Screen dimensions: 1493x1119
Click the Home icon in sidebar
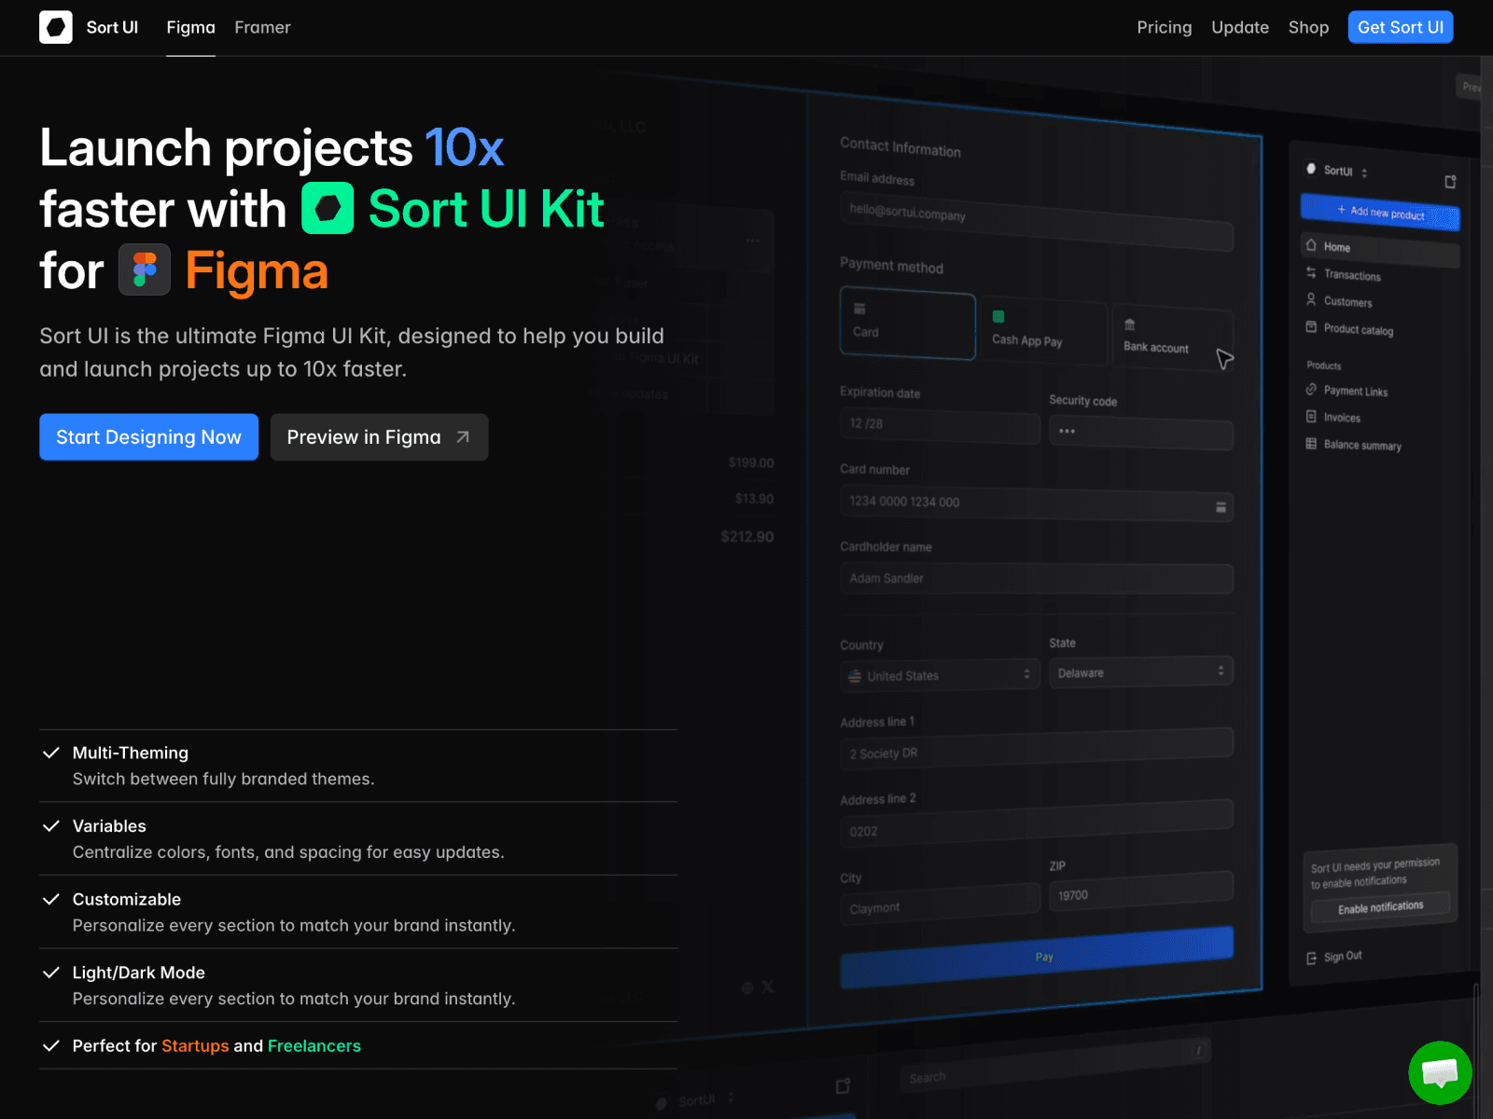point(1311,245)
